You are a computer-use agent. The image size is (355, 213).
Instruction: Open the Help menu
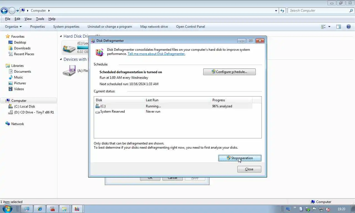(52, 19)
